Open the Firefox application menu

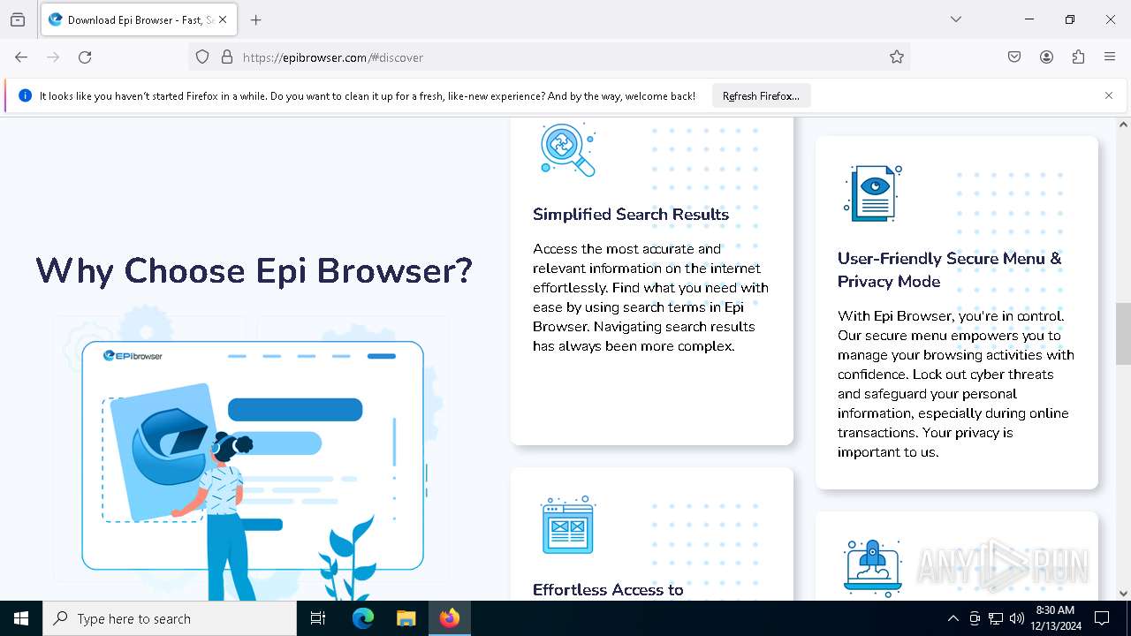(x=1110, y=57)
